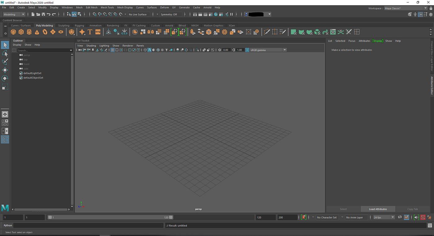Toggle audio mute on the time slider

click(x=416, y=217)
